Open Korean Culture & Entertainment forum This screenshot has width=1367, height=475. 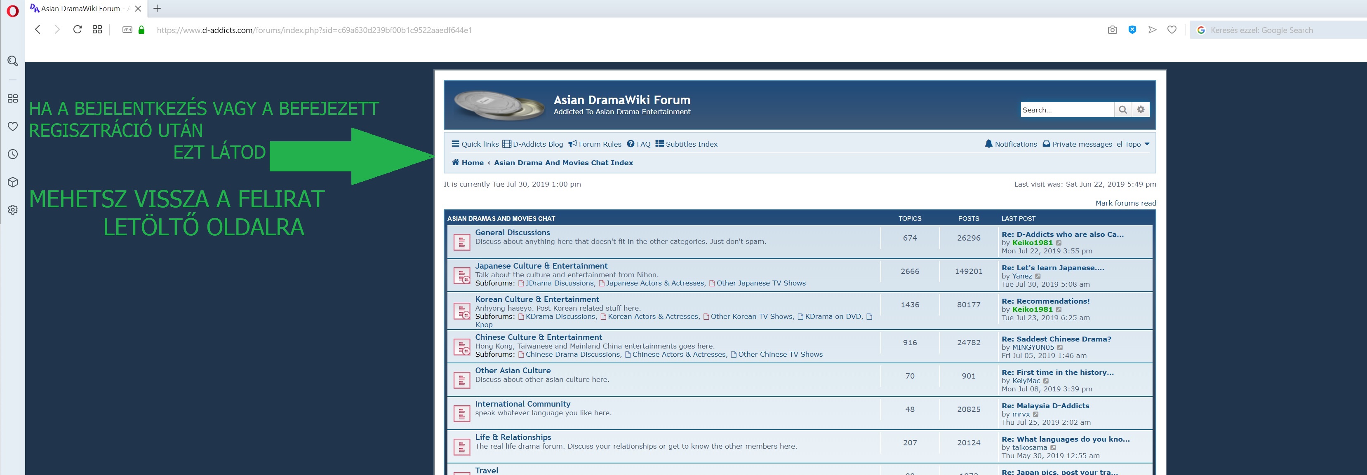point(537,300)
